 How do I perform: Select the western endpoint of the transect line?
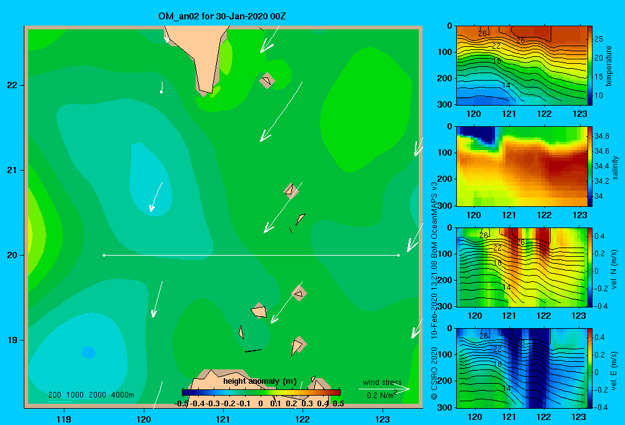[x=104, y=255]
